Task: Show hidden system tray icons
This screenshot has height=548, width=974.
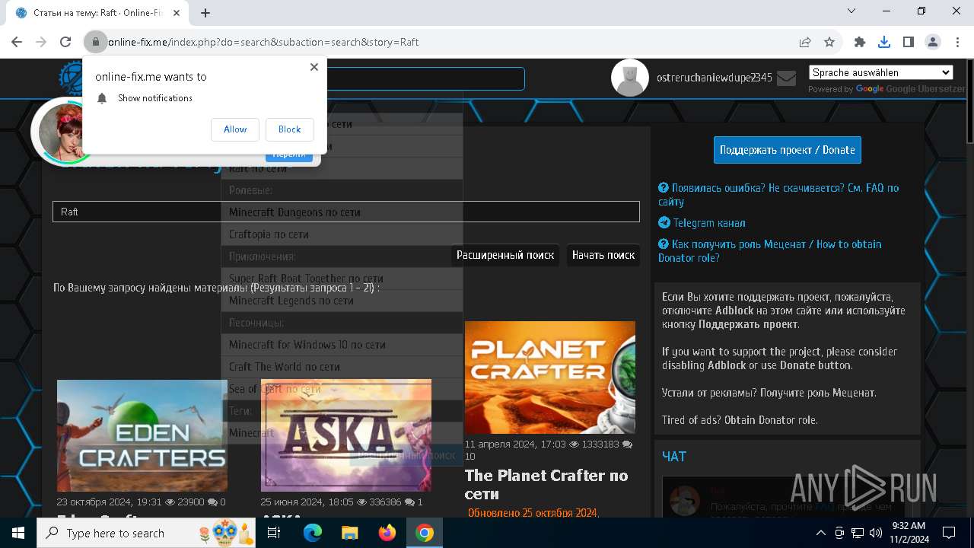Action: [821, 533]
